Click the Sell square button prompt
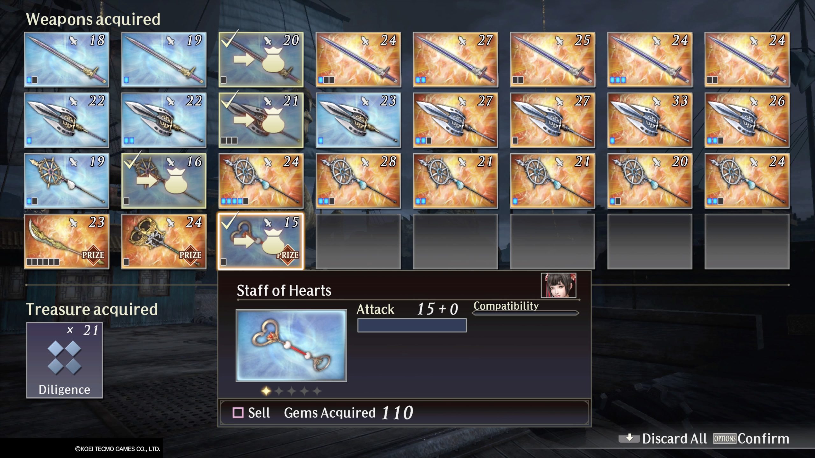Image resolution: width=815 pixels, height=458 pixels. coord(252,413)
